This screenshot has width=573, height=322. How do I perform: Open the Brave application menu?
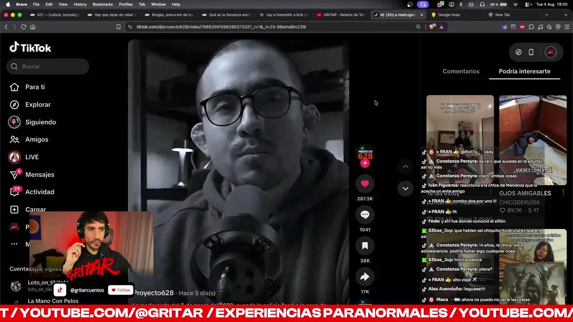tap(21, 4)
